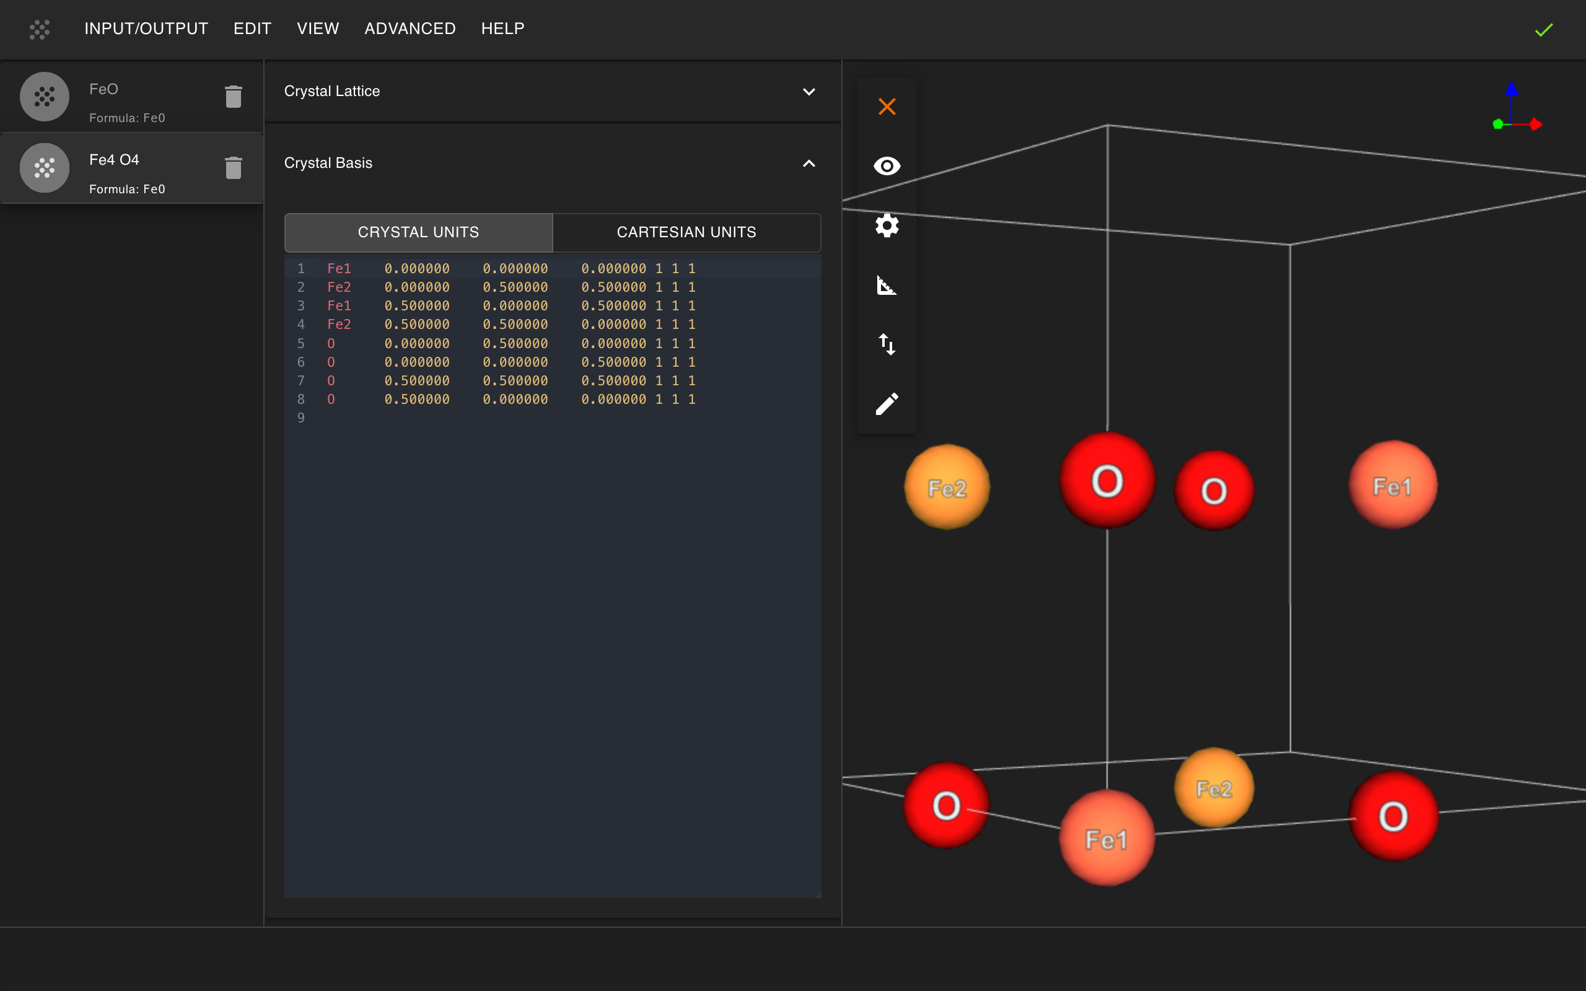Click line 4 Fe2 atom label
The image size is (1586, 991).
pyautogui.click(x=339, y=325)
